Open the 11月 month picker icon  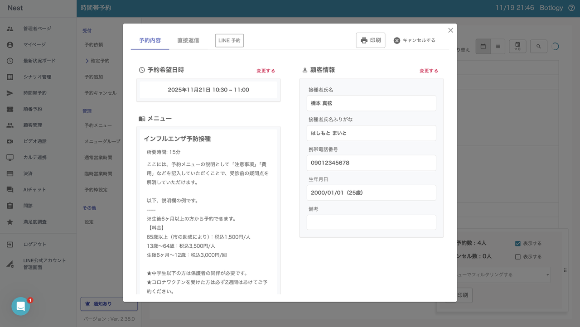(517, 46)
